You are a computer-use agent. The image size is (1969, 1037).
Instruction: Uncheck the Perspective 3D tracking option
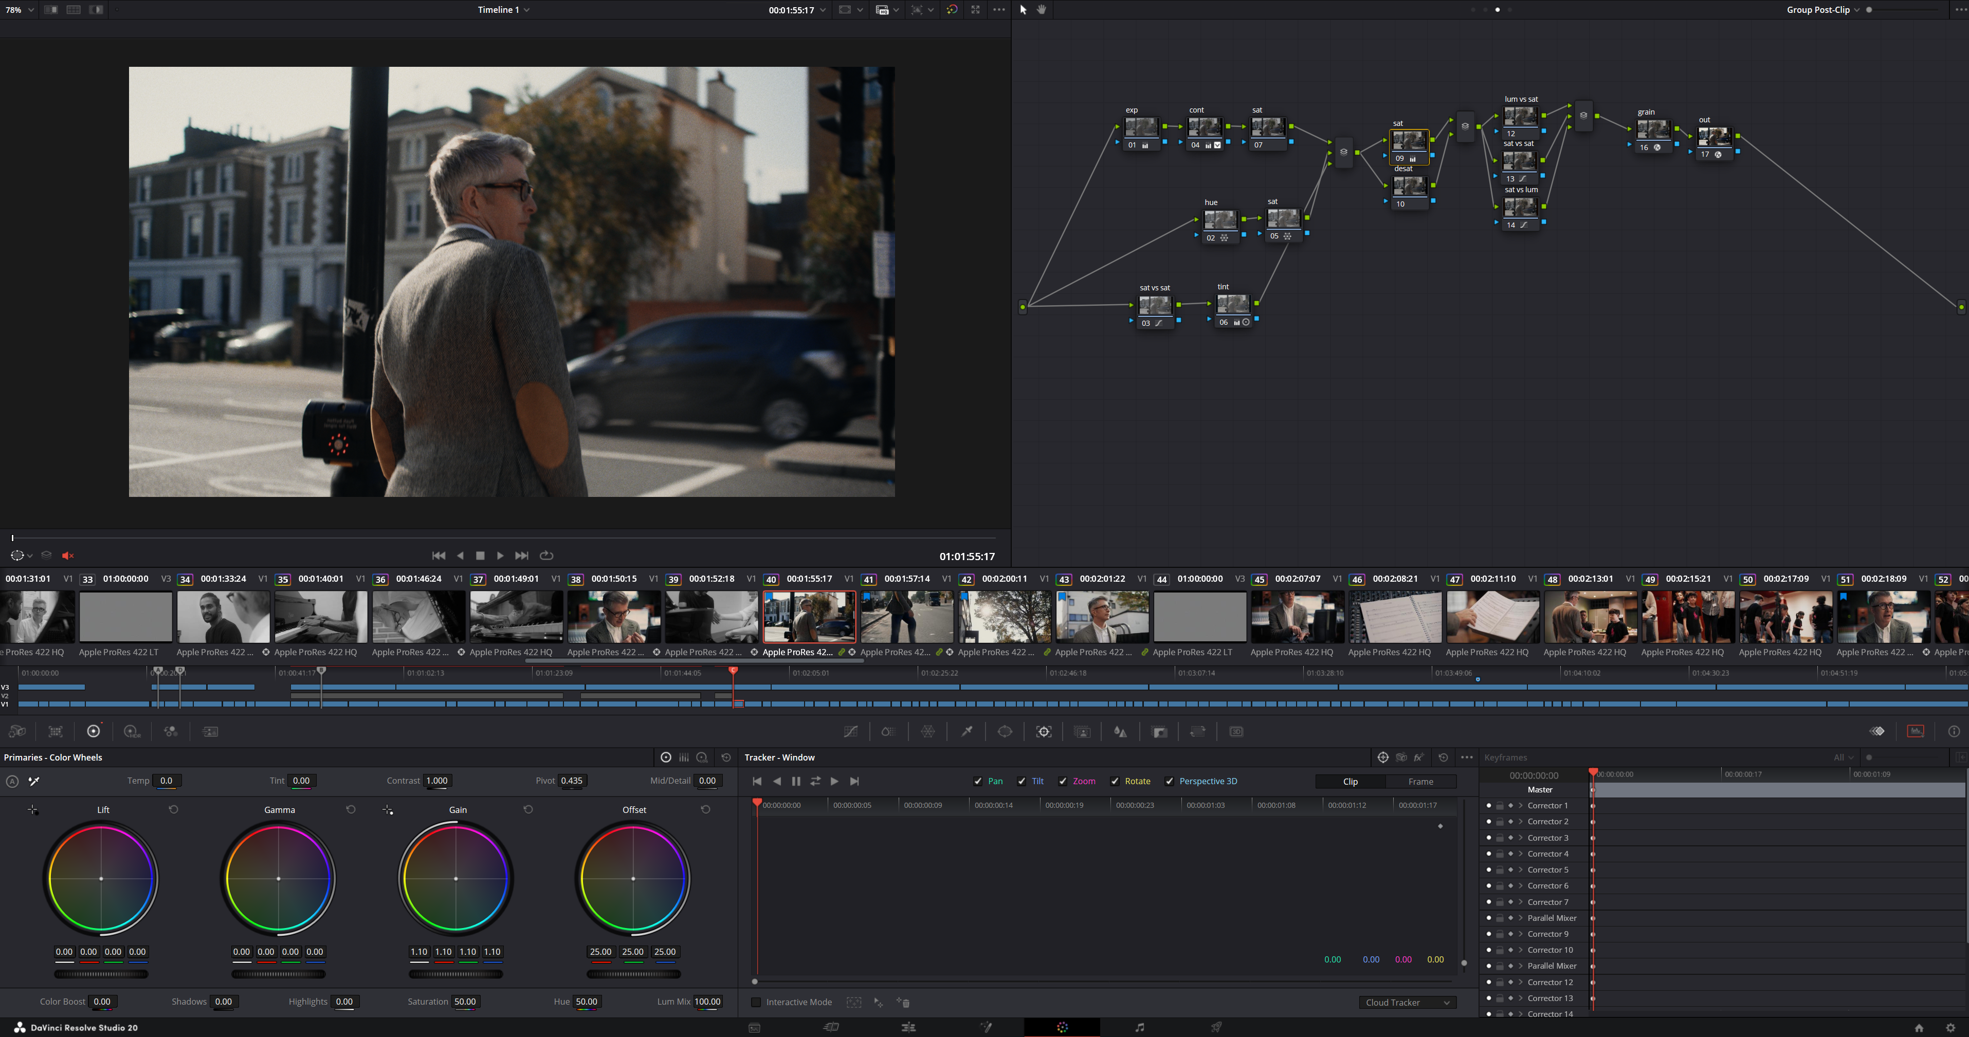click(1170, 781)
